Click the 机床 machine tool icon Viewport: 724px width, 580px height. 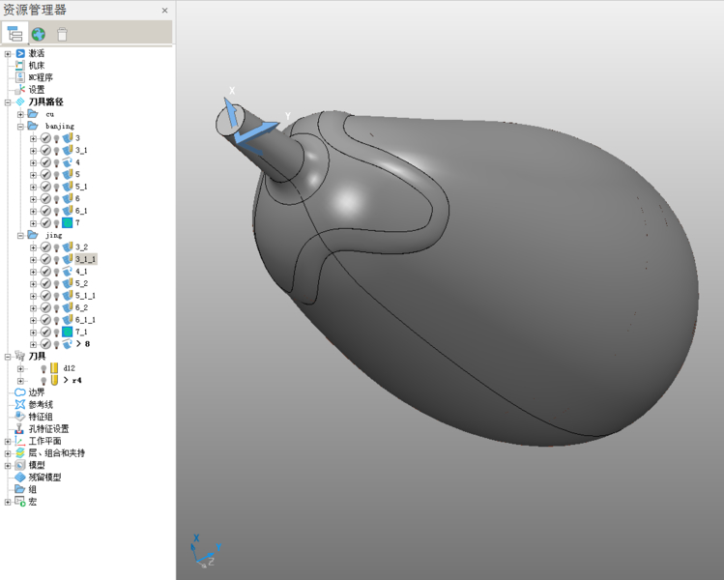[x=20, y=66]
